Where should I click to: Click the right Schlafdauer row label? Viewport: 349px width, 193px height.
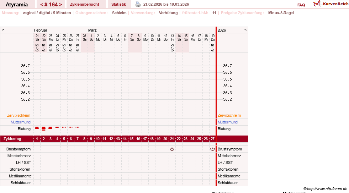[228, 183]
